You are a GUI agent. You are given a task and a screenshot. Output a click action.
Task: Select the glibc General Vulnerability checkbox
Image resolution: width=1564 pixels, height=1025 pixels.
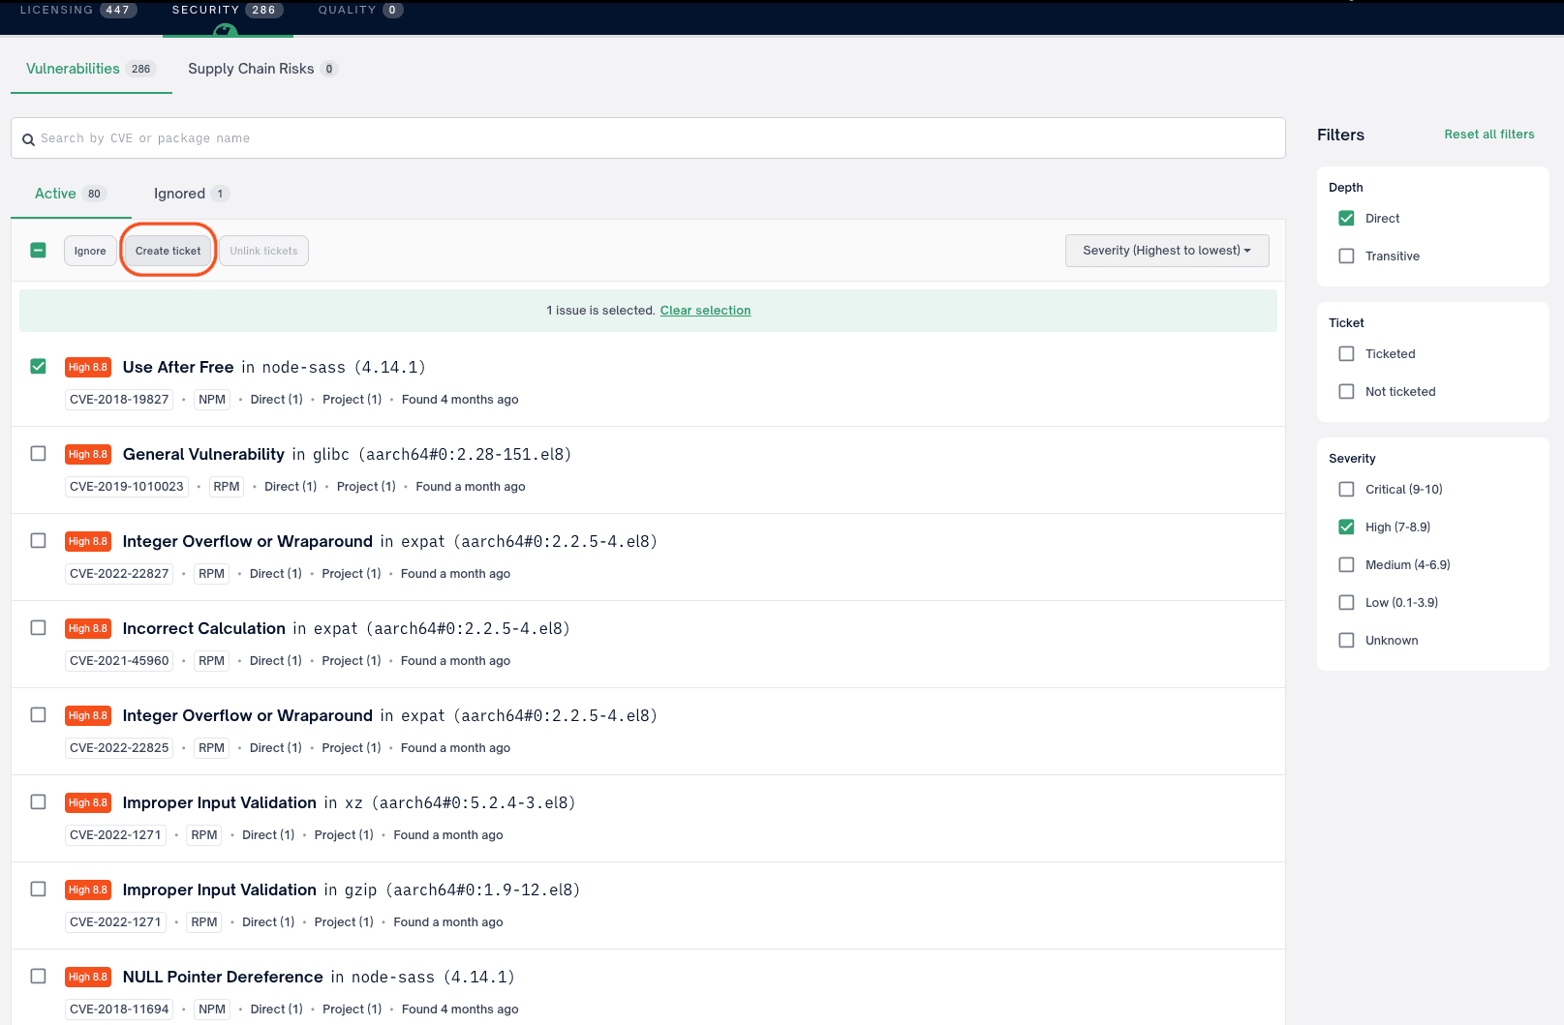(38, 453)
